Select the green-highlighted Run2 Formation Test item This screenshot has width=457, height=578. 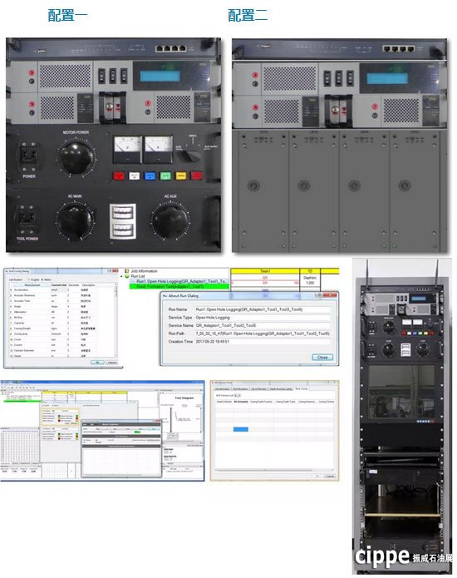click(179, 286)
